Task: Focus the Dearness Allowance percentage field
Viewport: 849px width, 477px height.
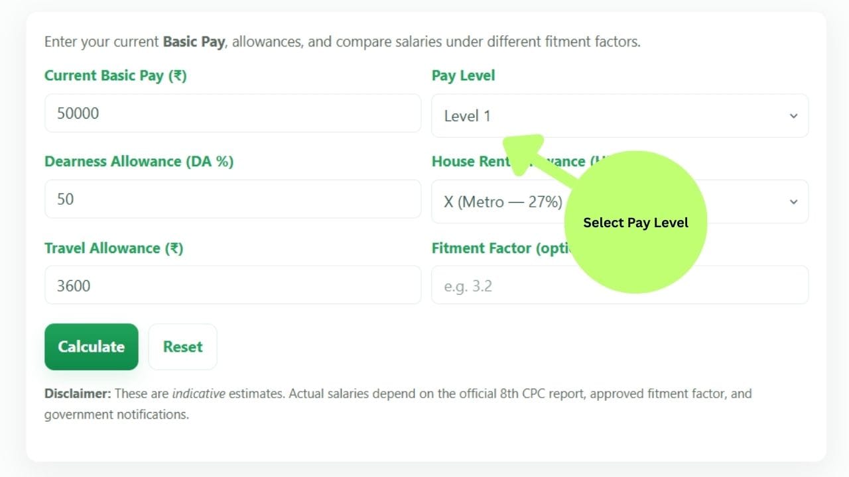Action: coord(232,199)
